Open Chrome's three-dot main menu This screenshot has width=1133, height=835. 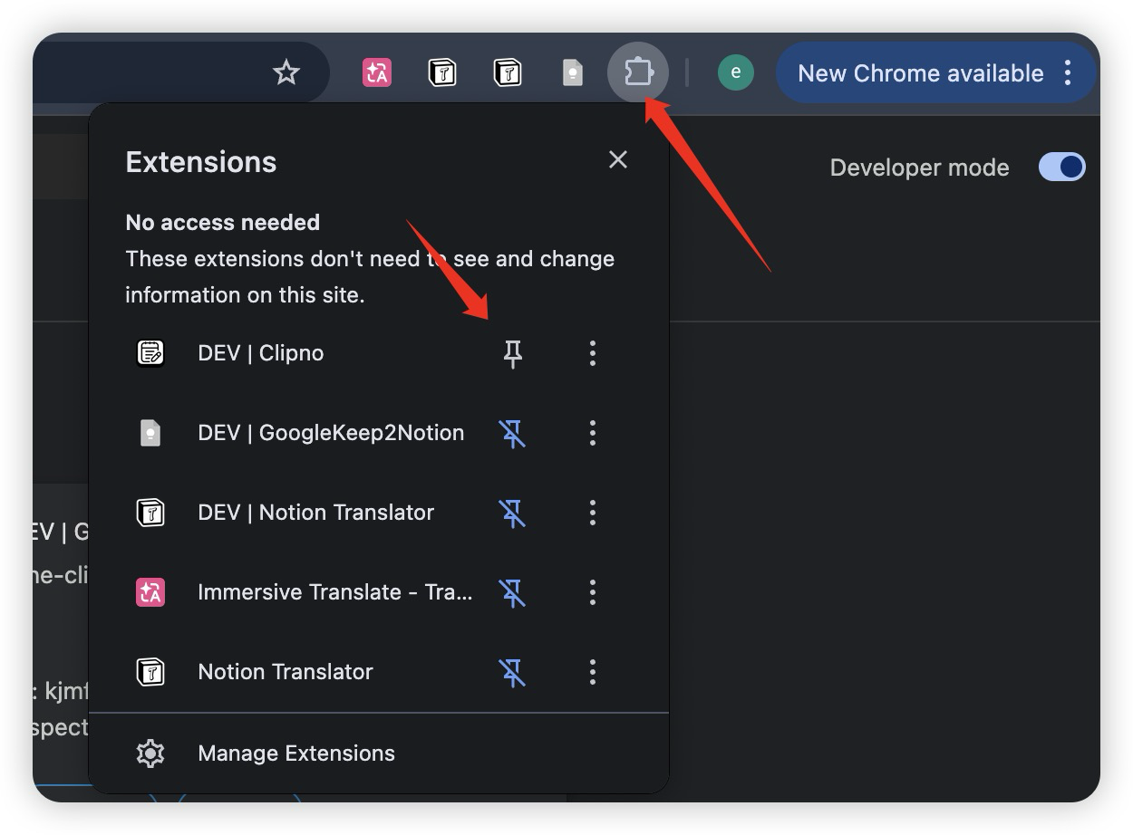1069,72
